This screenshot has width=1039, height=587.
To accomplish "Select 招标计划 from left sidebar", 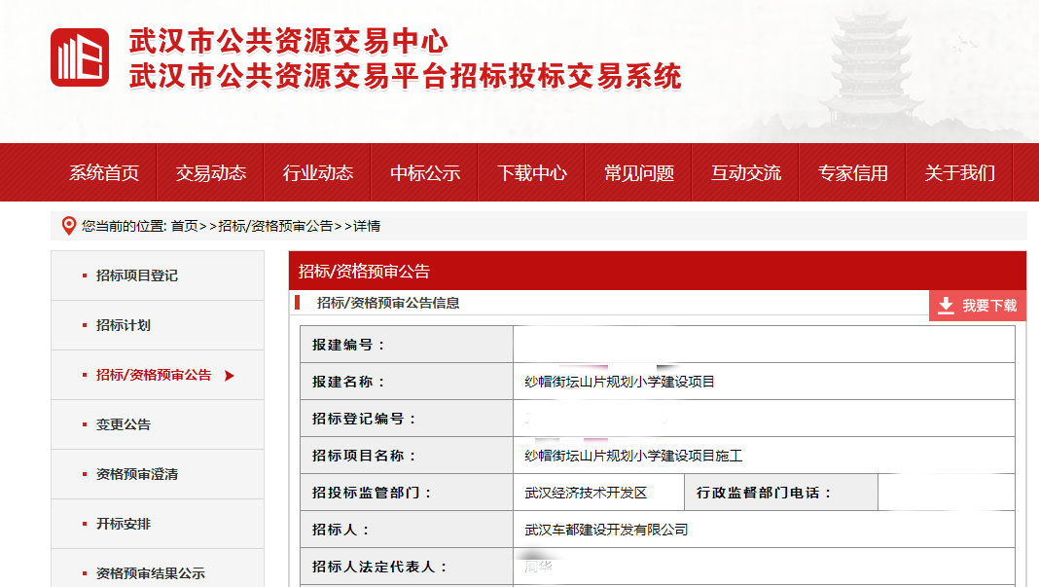I will [124, 325].
